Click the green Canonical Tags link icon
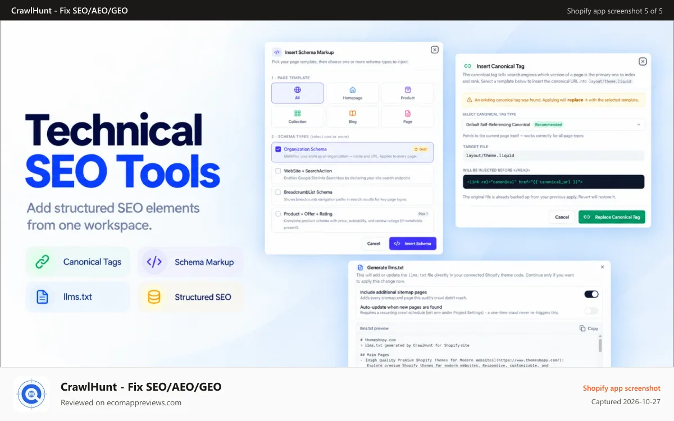The width and height of the screenshot is (674, 421). [43, 262]
